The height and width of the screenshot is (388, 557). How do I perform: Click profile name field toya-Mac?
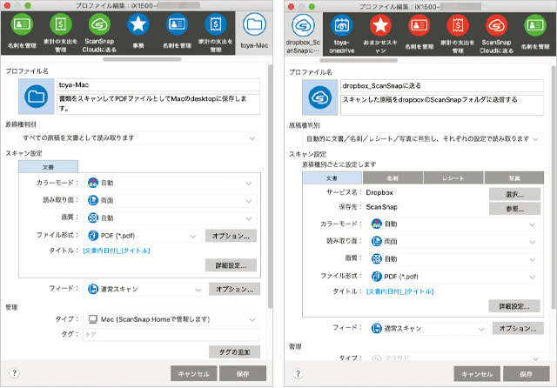tap(158, 85)
